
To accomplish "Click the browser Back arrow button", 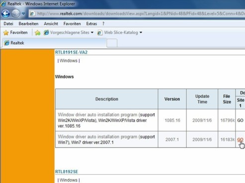I will 5,13.
